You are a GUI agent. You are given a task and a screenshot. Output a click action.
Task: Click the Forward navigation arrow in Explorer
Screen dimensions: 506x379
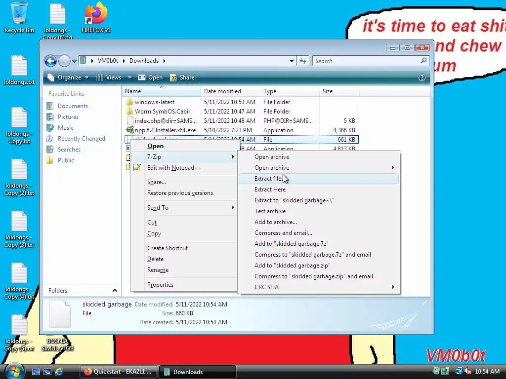pos(64,61)
